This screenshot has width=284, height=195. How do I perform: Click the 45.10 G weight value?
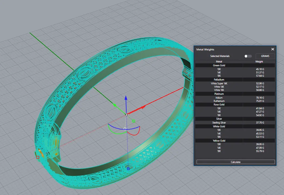tap(260, 69)
